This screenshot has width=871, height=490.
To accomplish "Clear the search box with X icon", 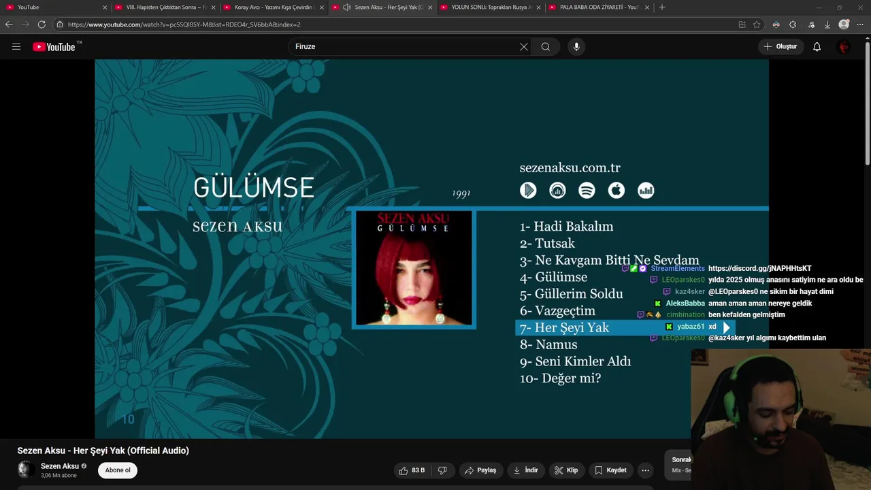I will (524, 46).
